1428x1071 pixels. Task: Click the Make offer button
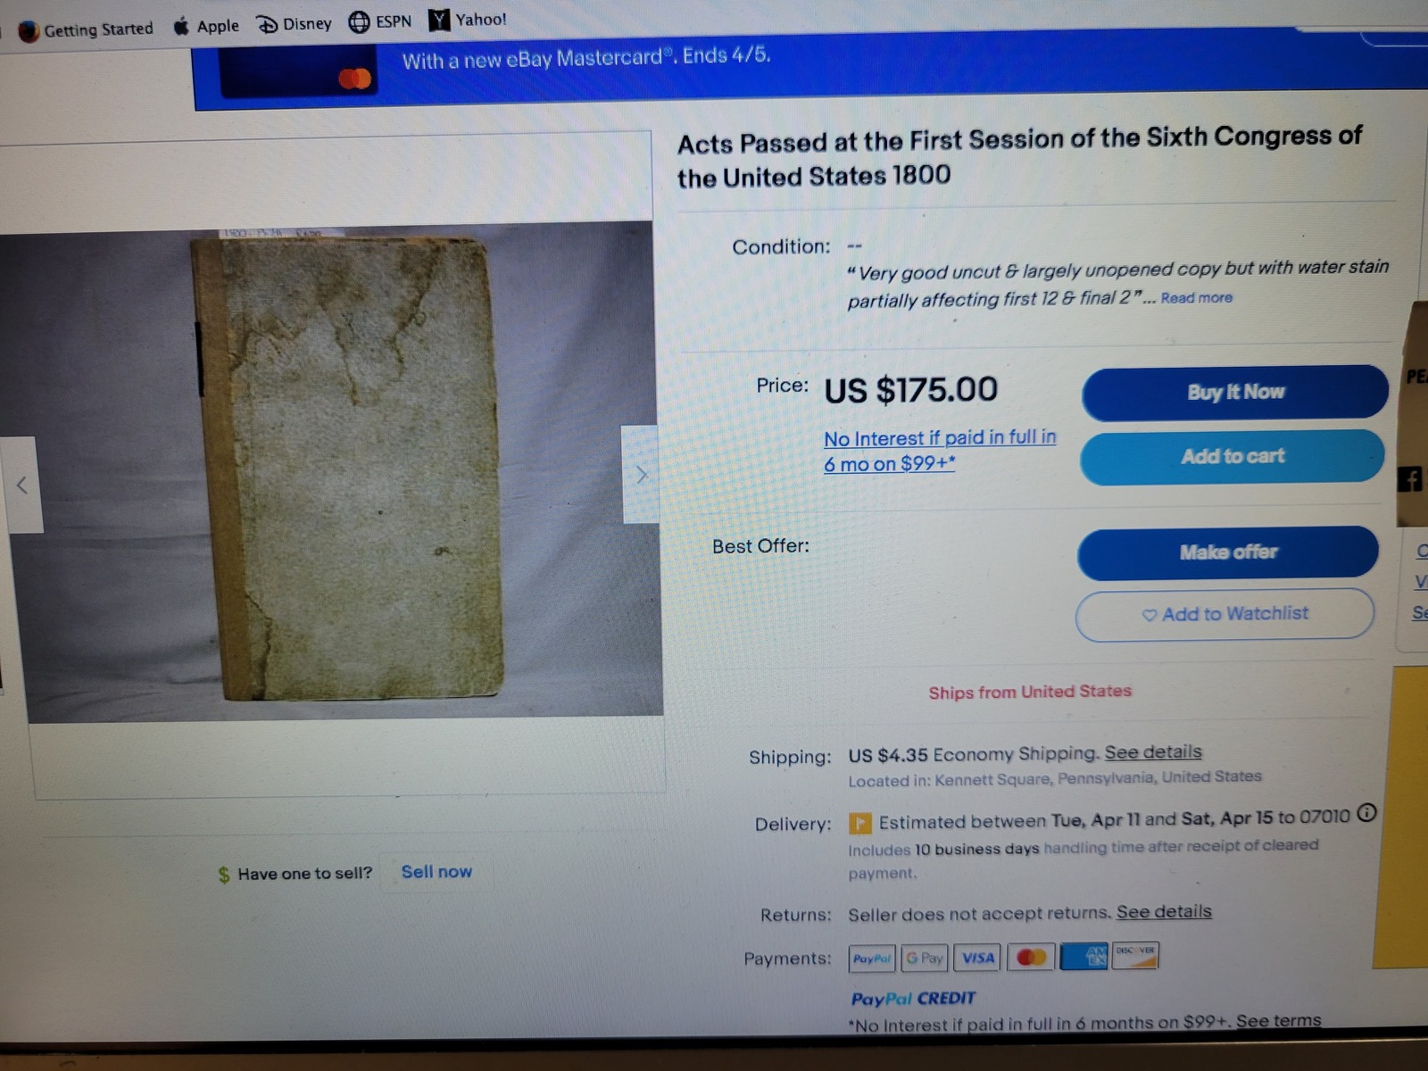1228,552
